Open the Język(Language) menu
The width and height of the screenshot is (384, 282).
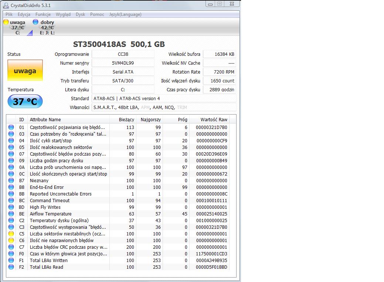pyautogui.click(x=125, y=14)
